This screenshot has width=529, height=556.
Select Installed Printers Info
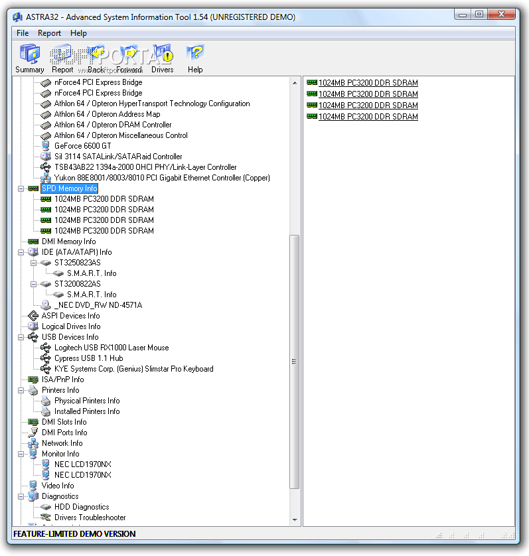click(87, 411)
